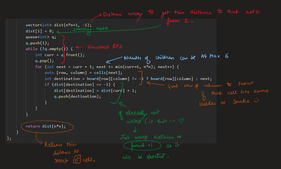Image resolution: width=281 pixels, height=169 pixels.
Task: Click the "while" keyword in the code
Action: point(31,49)
